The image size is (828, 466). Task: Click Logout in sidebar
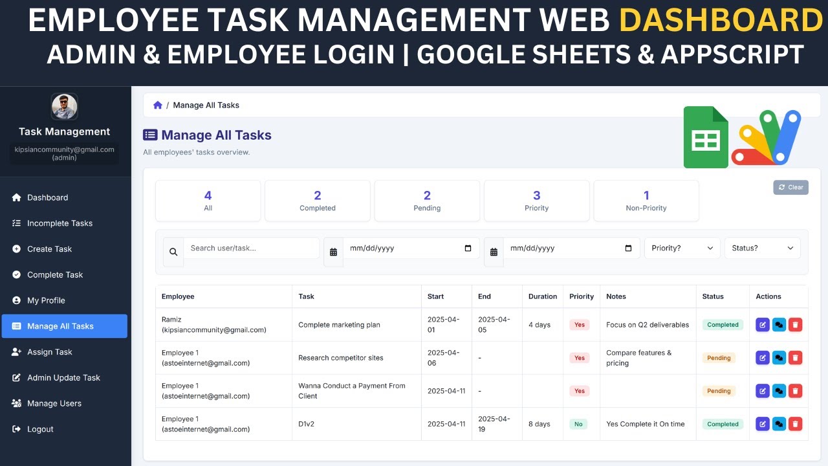pyautogui.click(x=65, y=429)
